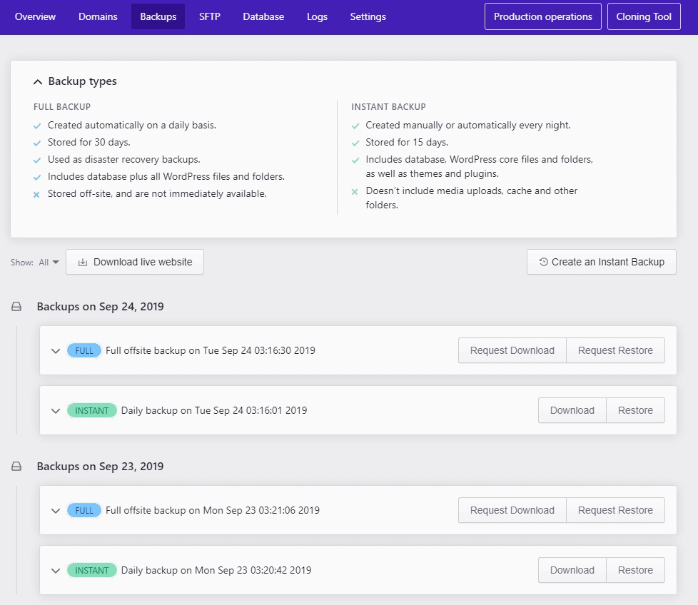Click 'Stored for 15 days.' text

[407, 143]
